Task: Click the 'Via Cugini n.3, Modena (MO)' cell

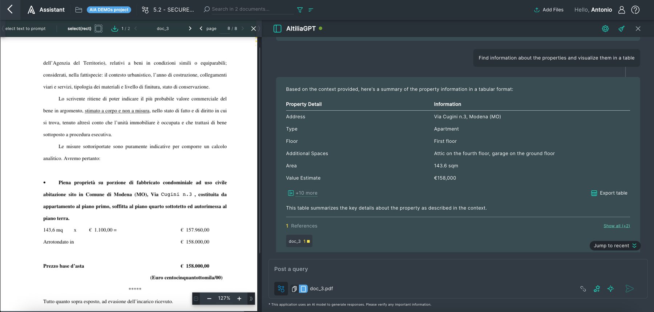Action: (x=467, y=117)
